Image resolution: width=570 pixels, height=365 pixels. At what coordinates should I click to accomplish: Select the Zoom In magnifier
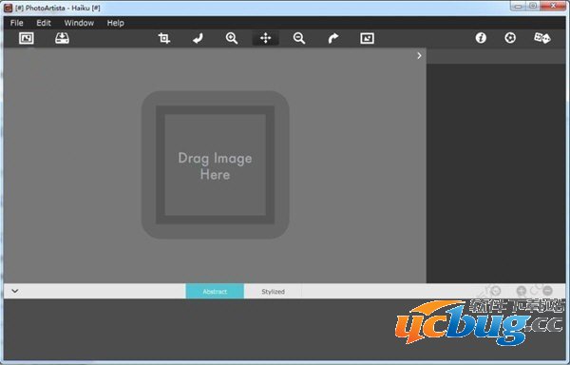tap(232, 38)
